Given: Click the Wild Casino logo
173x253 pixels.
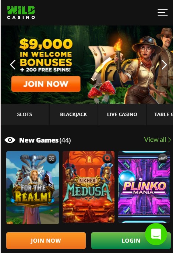Looking at the screenshot, I should click(x=21, y=13).
